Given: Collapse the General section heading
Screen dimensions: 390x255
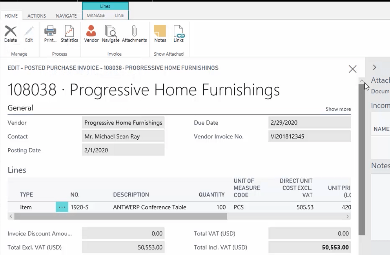Looking at the screenshot, I should pyautogui.click(x=20, y=108).
